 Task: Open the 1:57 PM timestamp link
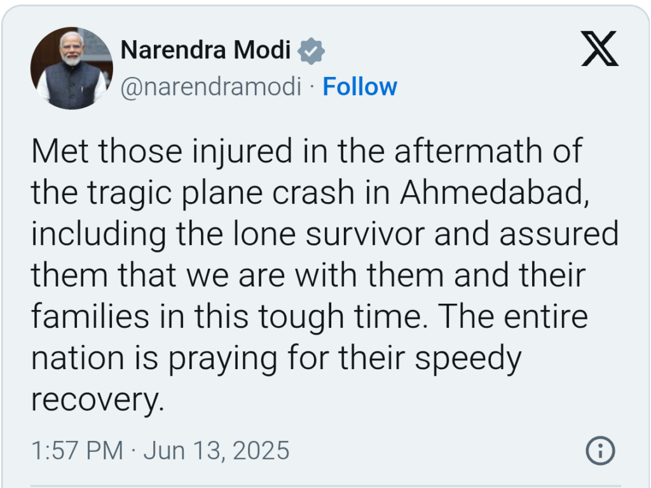coord(77,451)
